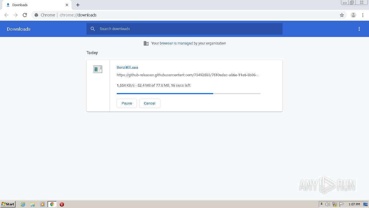Select the Downloads browser tab

pos(36,5)
